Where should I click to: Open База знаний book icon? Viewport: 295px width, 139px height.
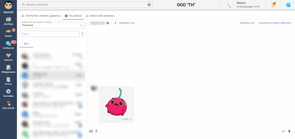8,103
